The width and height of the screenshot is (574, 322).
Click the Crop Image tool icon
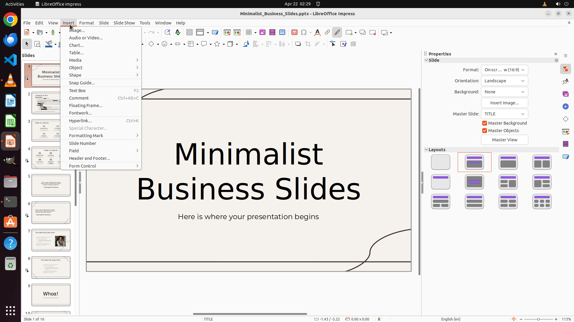308,44
